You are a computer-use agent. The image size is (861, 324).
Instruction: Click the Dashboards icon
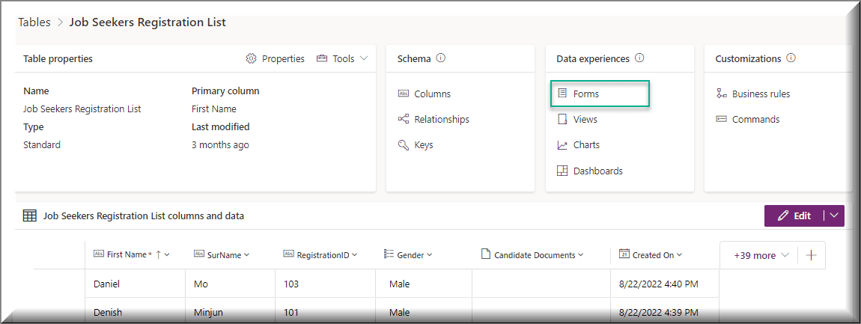562,171
